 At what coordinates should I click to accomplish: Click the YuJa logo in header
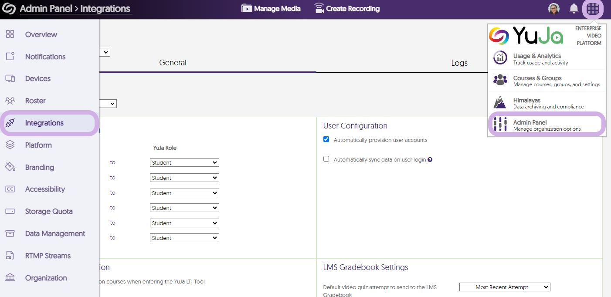(9, 9)
